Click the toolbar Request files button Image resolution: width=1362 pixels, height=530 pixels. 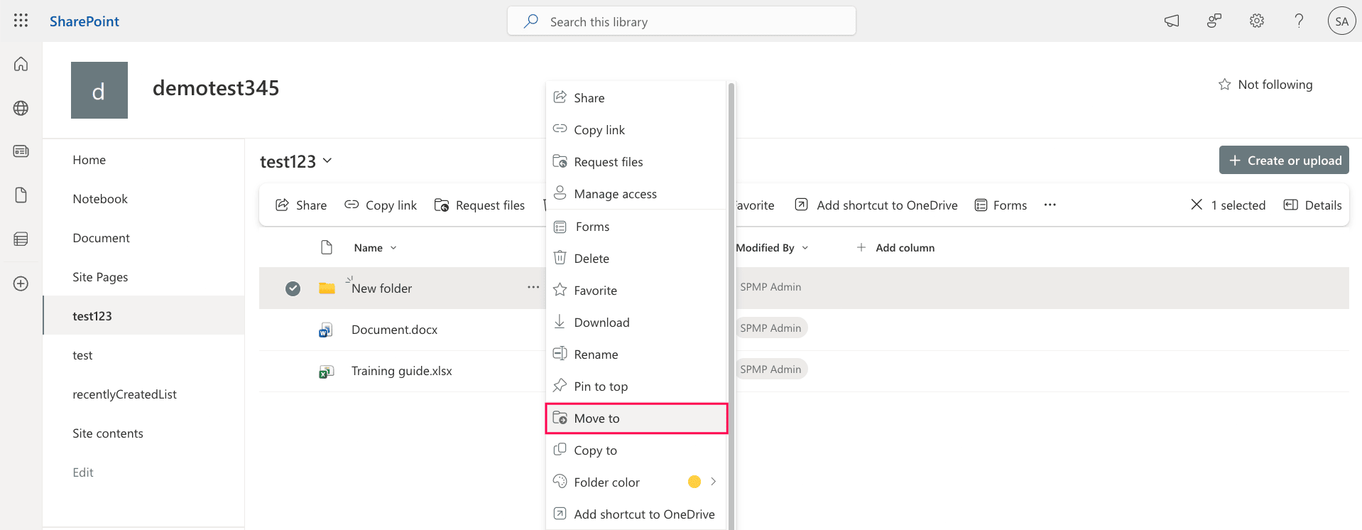479,205
